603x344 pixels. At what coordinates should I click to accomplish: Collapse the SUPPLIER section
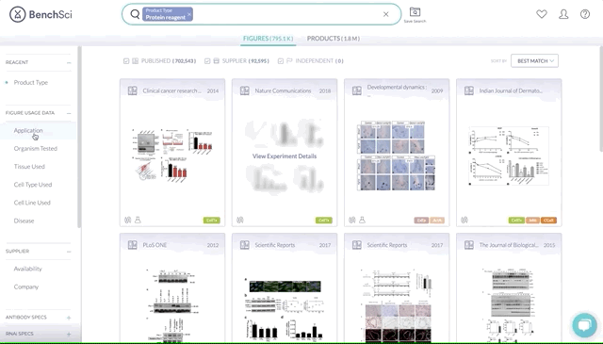point(69,252)
